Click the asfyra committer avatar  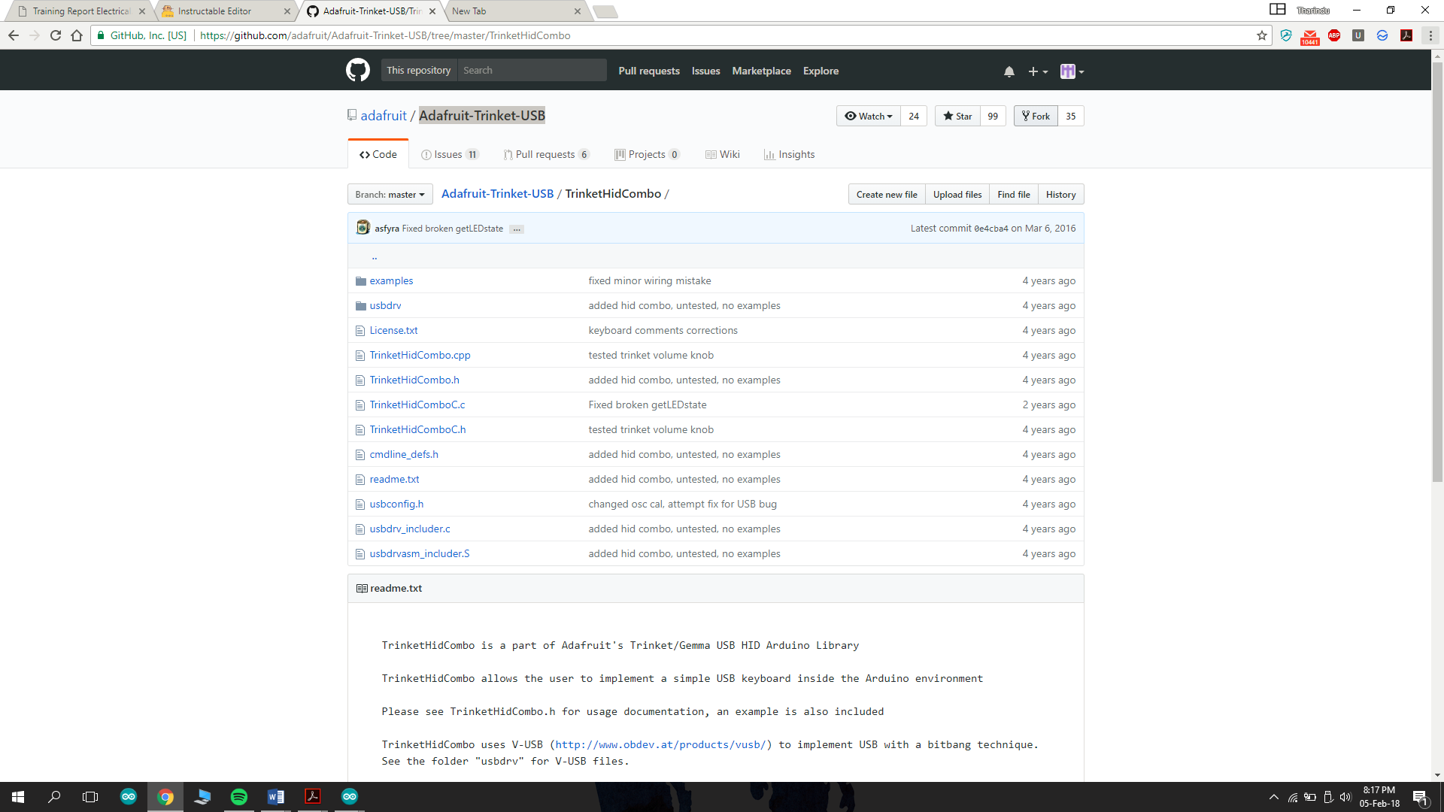(363, 228)
